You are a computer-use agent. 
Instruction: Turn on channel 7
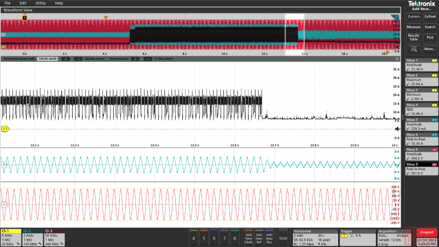(x=224, y=238)
